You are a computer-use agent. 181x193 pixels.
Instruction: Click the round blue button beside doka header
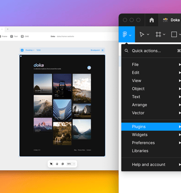click(89, 68)
